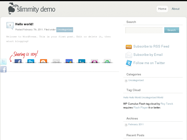
Task: Open the Subscribe by Email link
Action: pyautogui.click(x=148, y=55)
